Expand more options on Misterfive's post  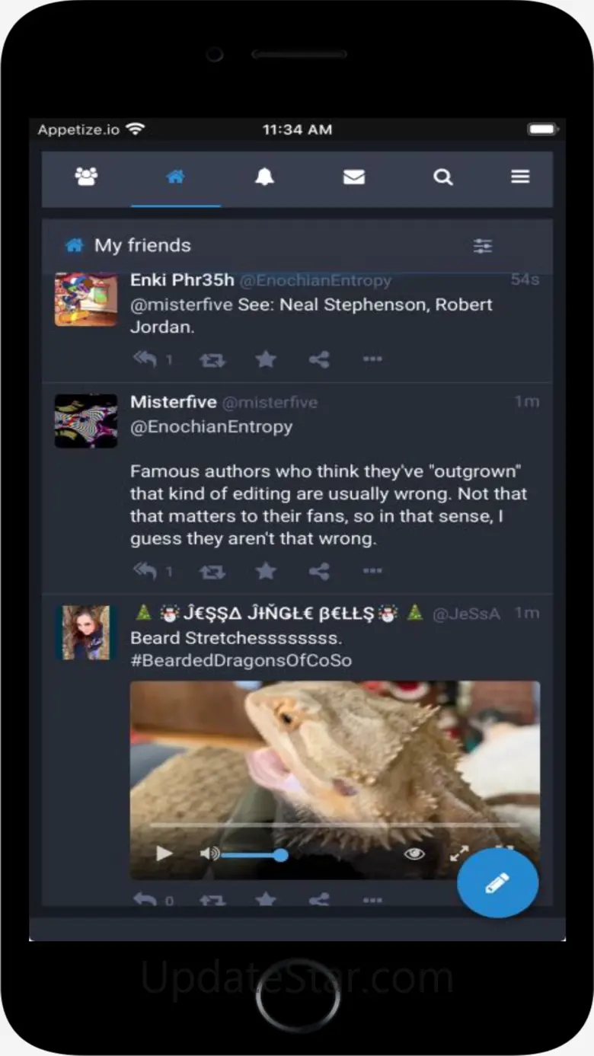point(372,571)
